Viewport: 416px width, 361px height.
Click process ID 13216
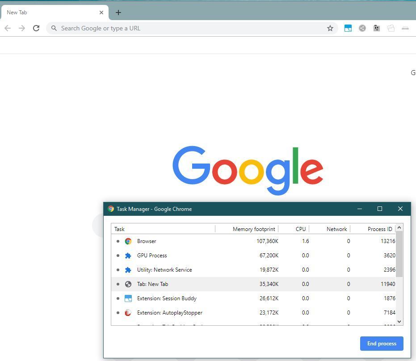(x=388, y=241)
